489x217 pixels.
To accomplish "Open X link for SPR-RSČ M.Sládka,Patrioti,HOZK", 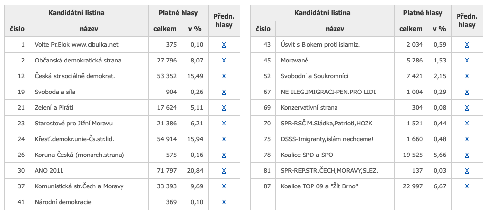I will 467,124.
